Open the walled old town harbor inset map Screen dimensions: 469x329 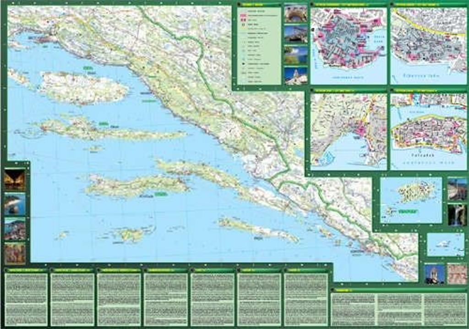coord(349,45)
